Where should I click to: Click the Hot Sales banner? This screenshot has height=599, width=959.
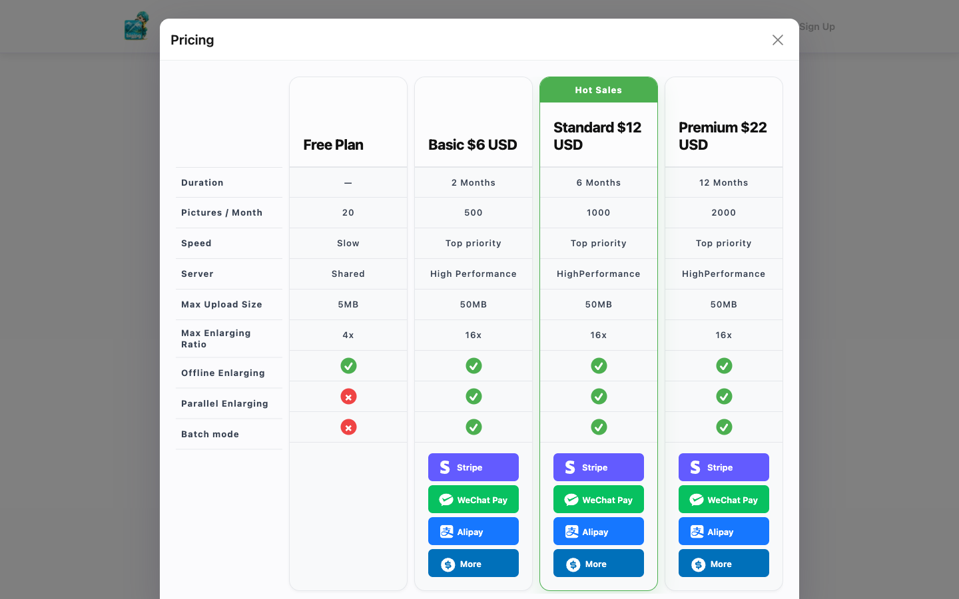(599, 90)
